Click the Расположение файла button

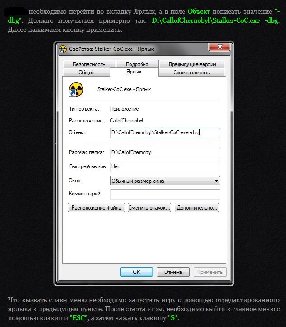click(97, 208)
